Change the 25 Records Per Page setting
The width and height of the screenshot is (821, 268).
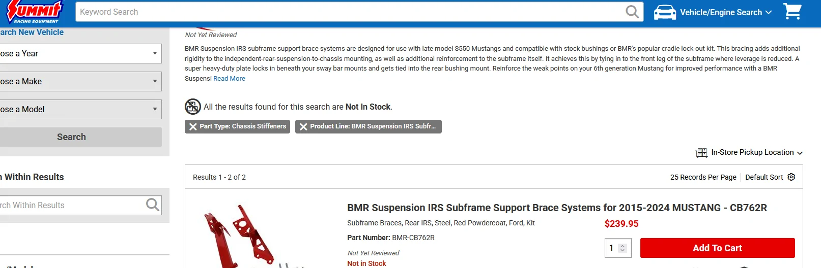703,177
